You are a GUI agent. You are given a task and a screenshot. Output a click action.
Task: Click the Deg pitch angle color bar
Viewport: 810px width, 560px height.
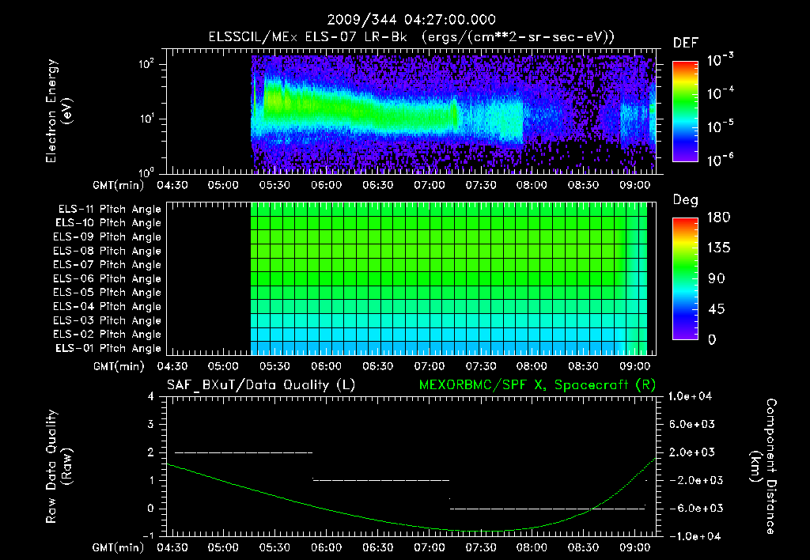(x=685, y=278)
